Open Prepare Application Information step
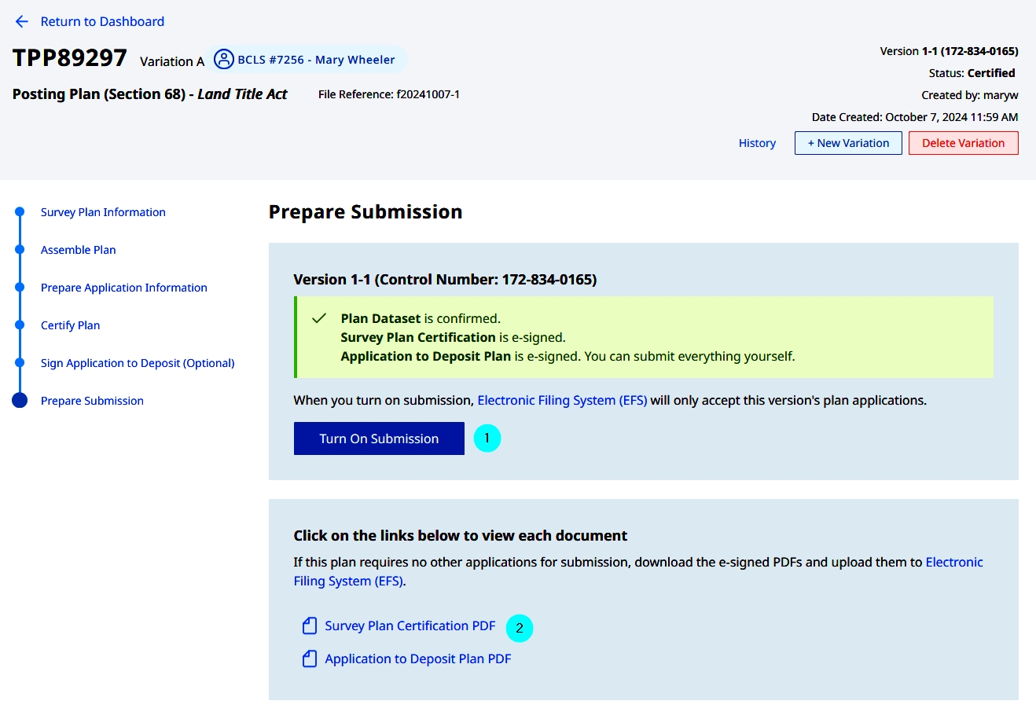Image resolution: width=1036 pixels, height=719 pixels. [124, 288]
